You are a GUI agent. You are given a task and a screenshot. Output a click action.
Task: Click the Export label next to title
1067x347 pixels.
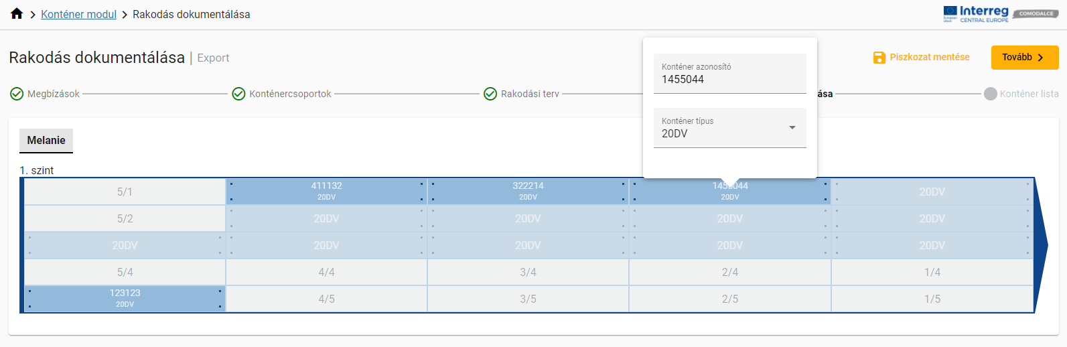213,58
